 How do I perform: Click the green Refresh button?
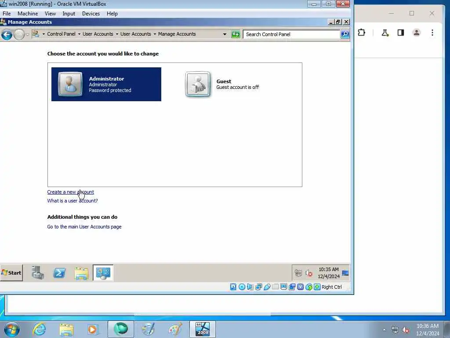[x=236, y=34]
